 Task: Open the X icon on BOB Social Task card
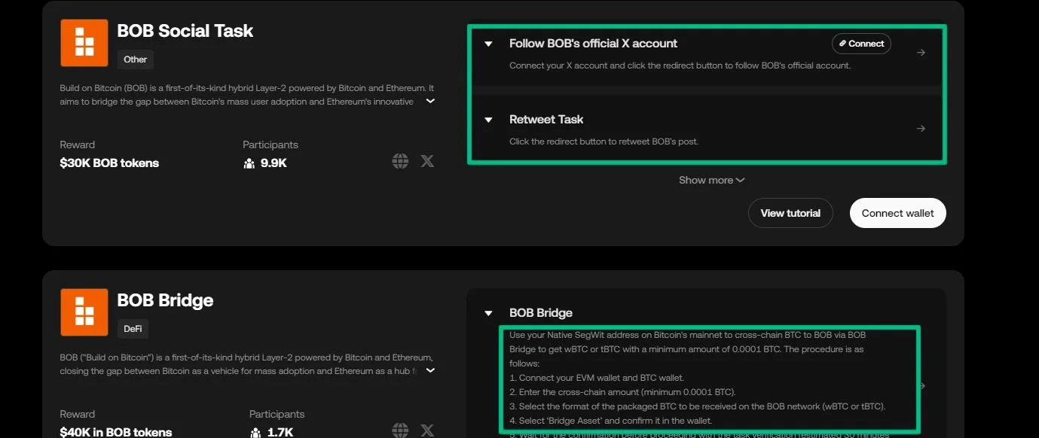click(x=427, y=161)
